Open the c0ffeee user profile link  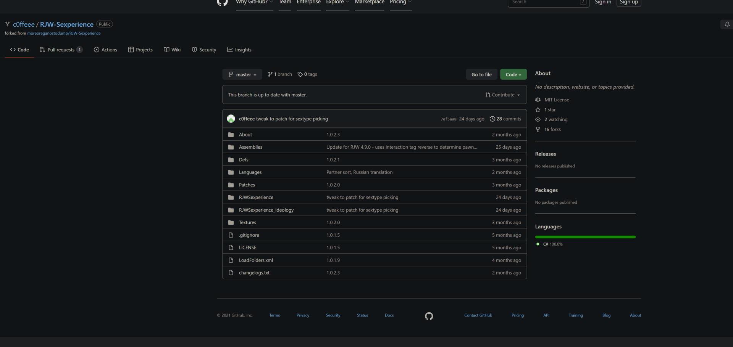(x=24, y=24)
